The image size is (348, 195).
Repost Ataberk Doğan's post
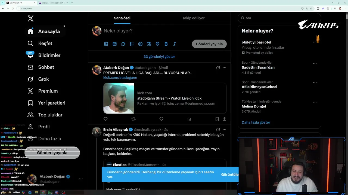click(133, 119)
